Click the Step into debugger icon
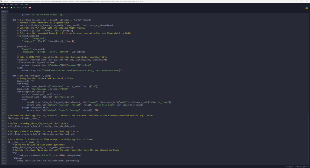Image resolution: width=310 pixels, height=168 pixels. [x=21, y=8]
